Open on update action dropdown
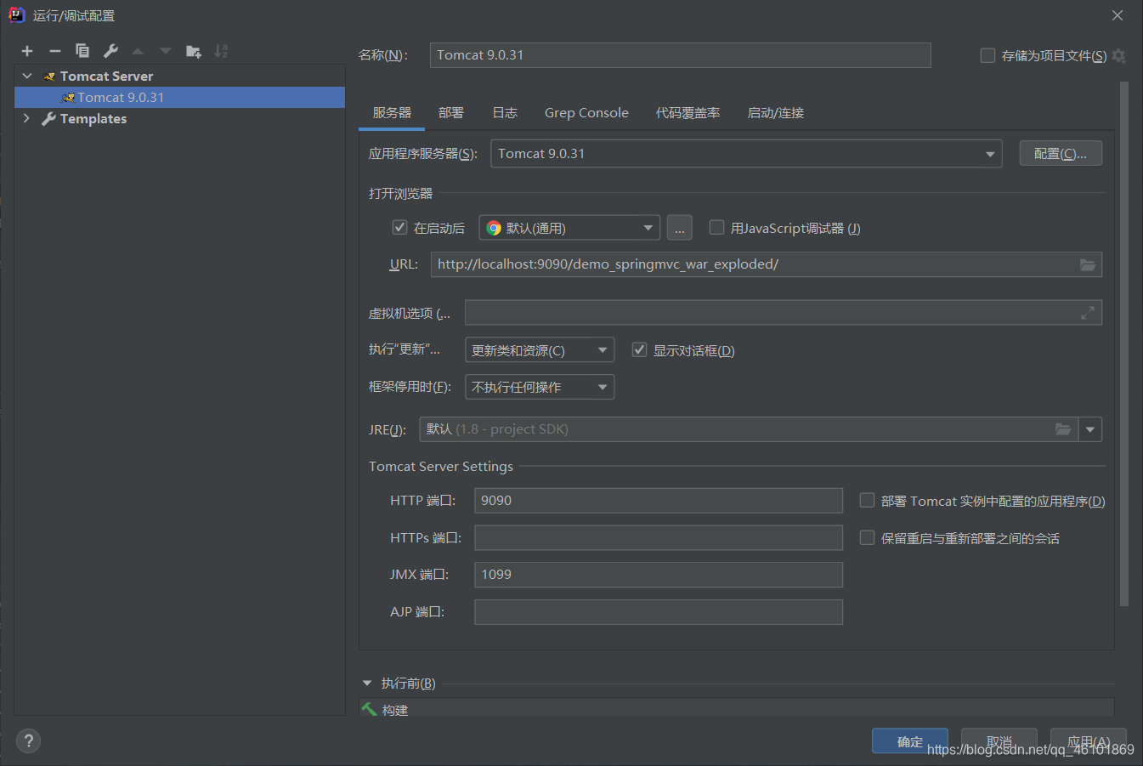Screen dimensions: 1143x766 540,350
